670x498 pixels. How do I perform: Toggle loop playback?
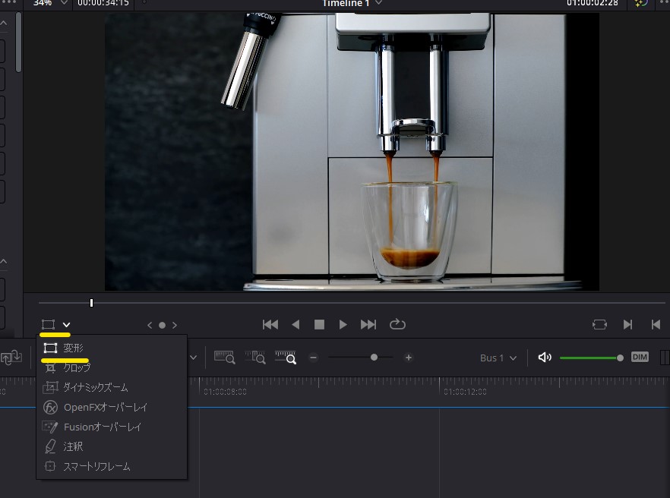pos(397,325)
